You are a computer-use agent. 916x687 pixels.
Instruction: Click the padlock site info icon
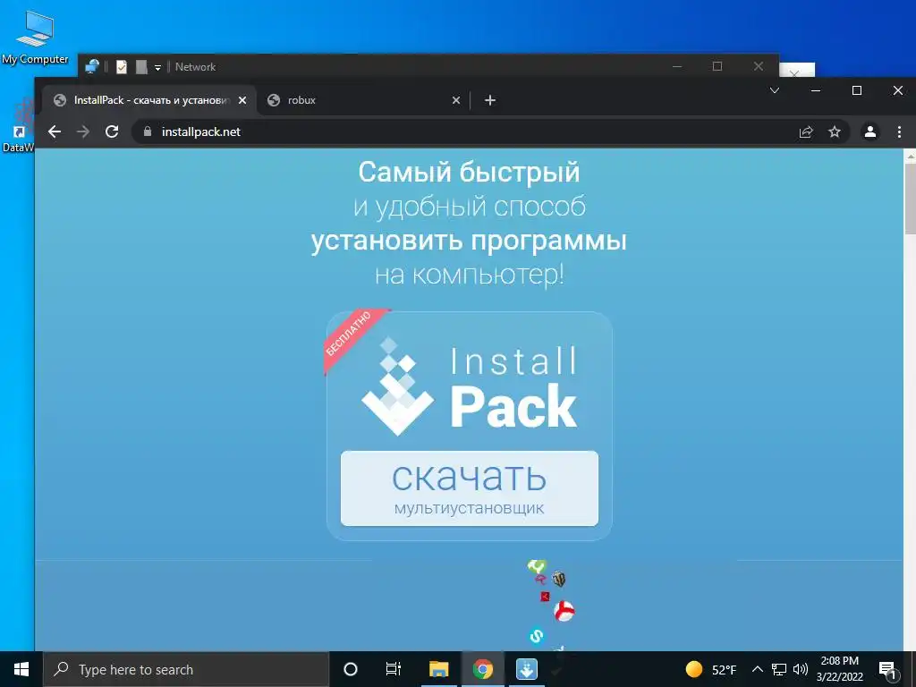pyautogui.click(x=148, y=131)
